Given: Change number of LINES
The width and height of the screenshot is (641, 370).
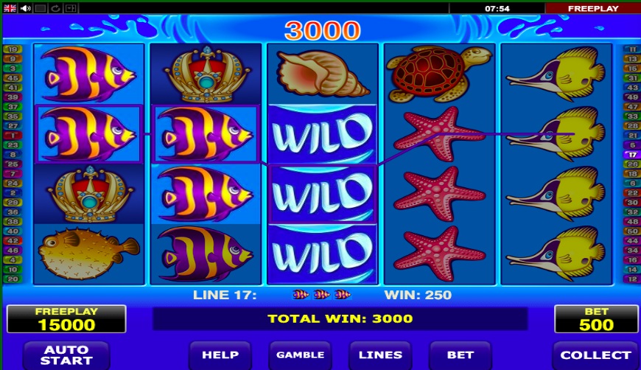Looking at the screenshot, I should click(380, 355).
